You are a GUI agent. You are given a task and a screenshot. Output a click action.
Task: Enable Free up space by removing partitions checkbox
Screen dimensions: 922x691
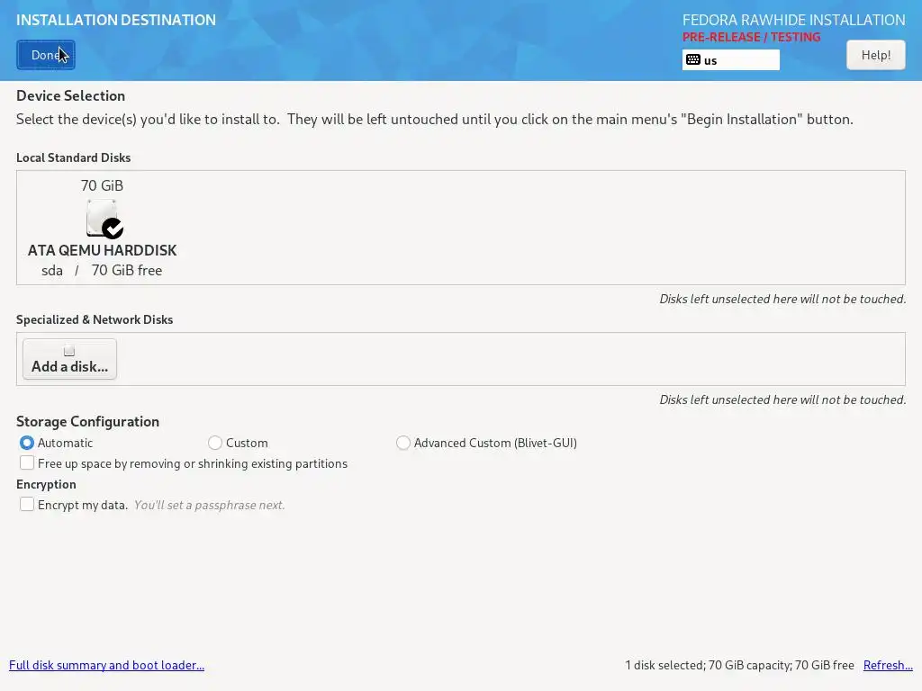[x=26, y=463]
